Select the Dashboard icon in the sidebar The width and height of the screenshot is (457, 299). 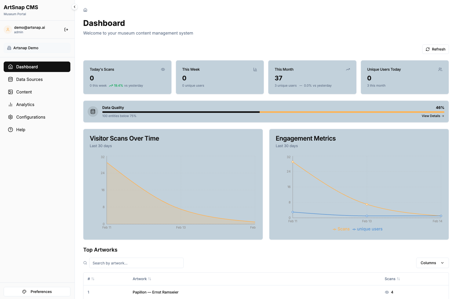[x=10, y=67]
